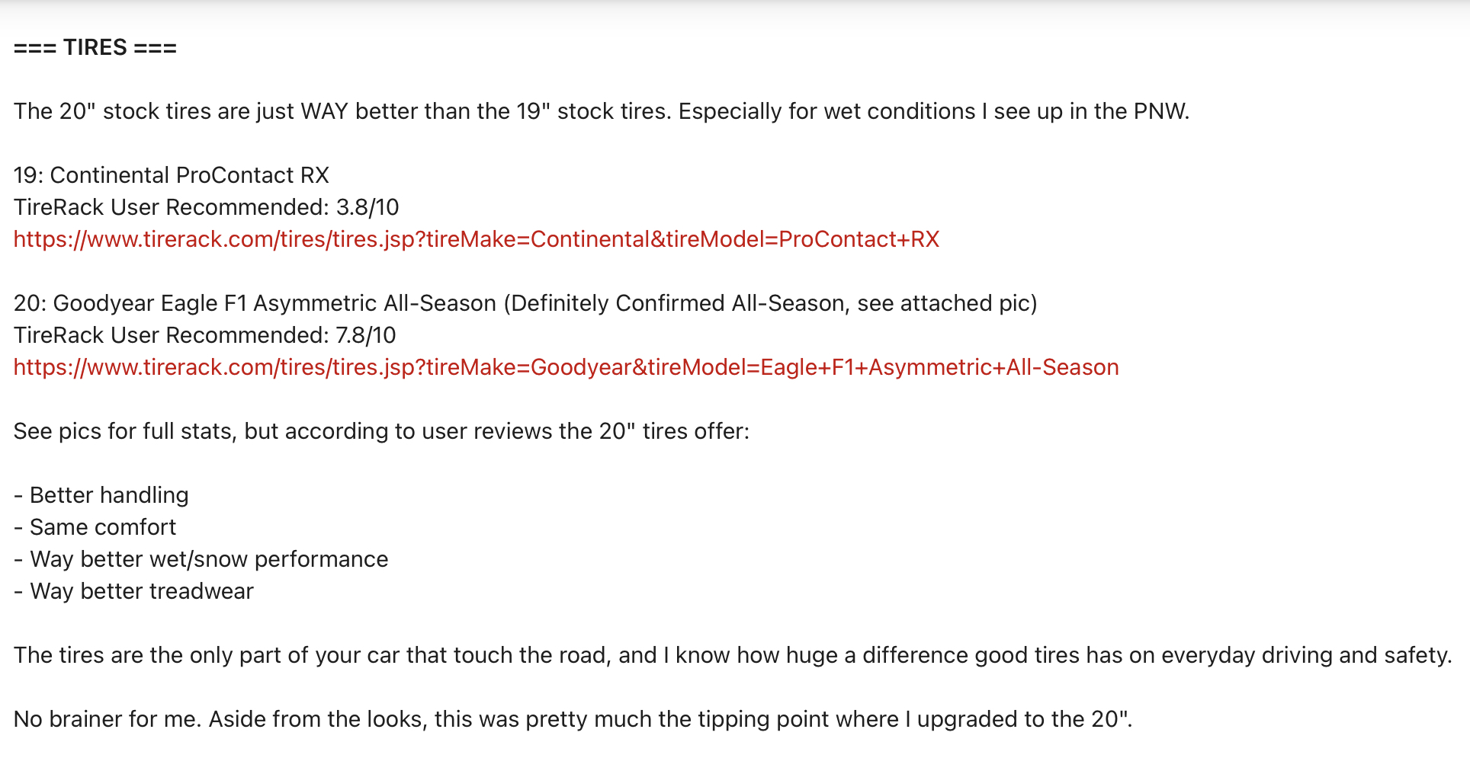Click the 7.8/10 user rating

point(366,335)
